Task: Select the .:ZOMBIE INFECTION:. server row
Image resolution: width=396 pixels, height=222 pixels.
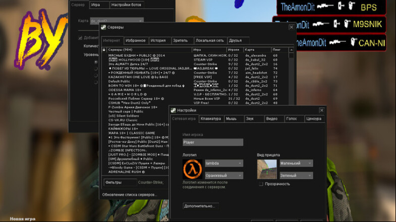Action: (136, 150)
